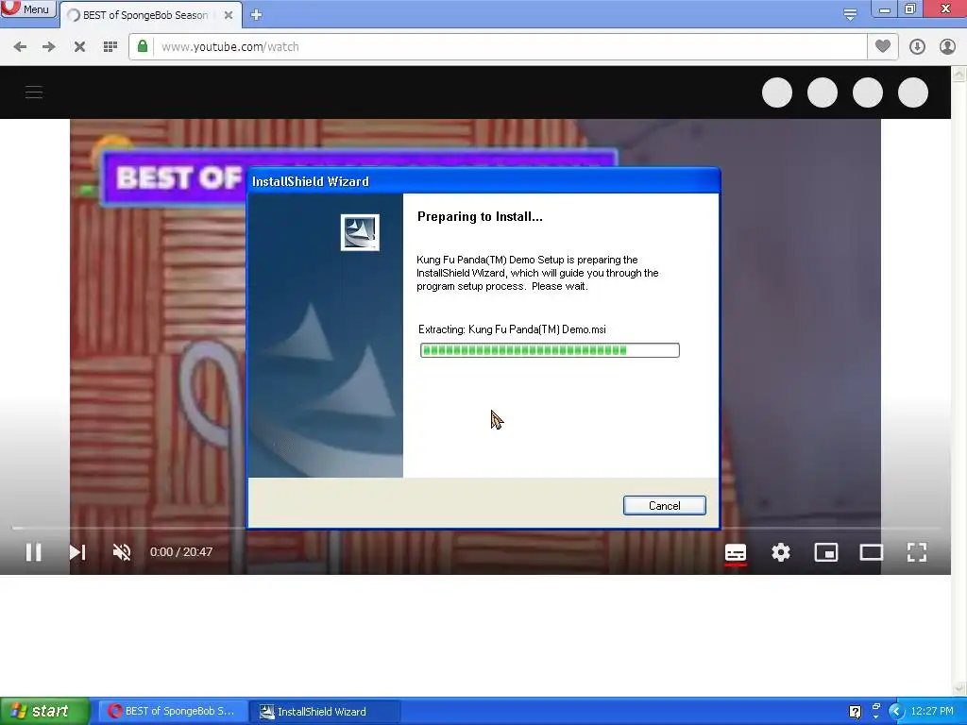Enable miniplayer mode
This screenshot has width=967, height=725.
[825, 551]
